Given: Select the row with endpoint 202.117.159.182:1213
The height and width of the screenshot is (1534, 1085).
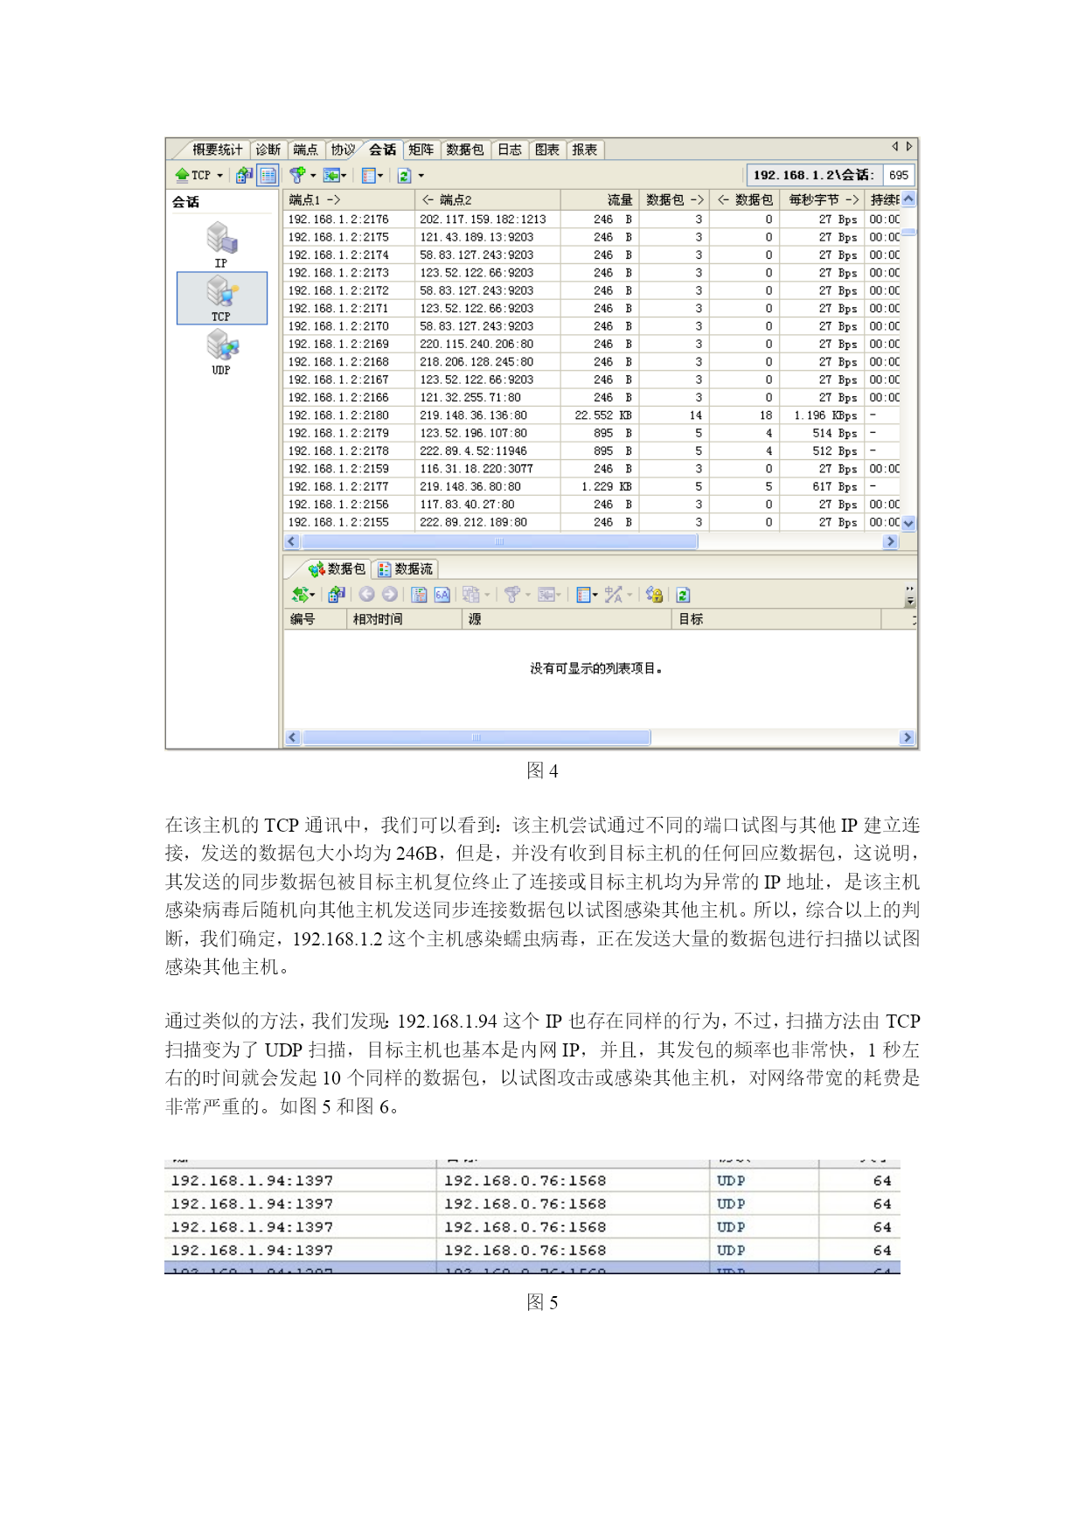Looking at the screenshot, I should [x=592, y=220].
